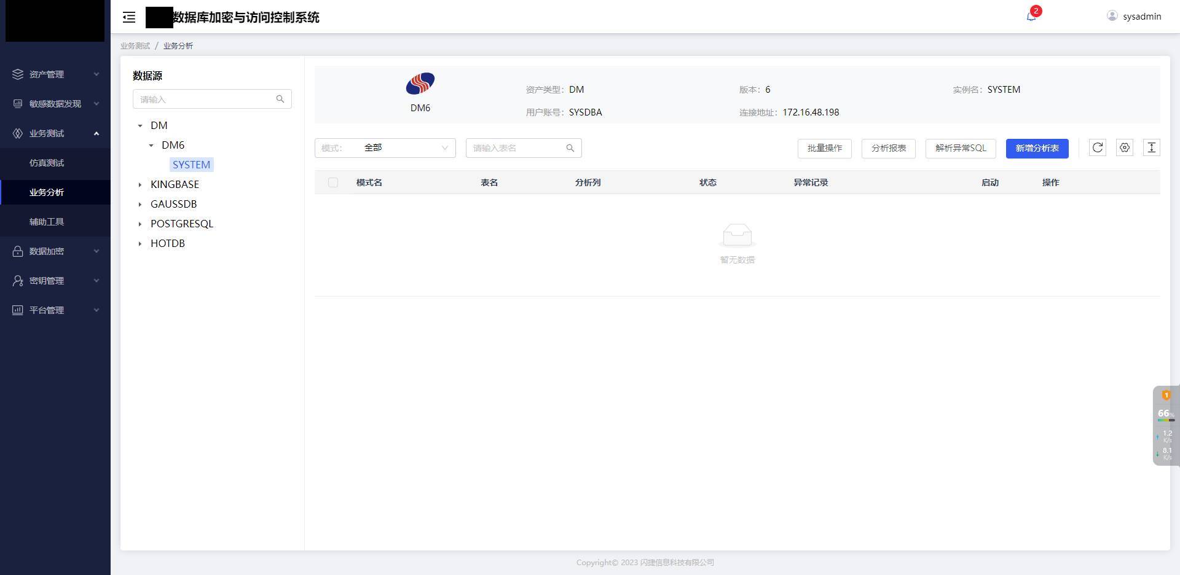Click the 异常记录 column header
This screenshot has width=1180, height=575.
coord(811,182)
